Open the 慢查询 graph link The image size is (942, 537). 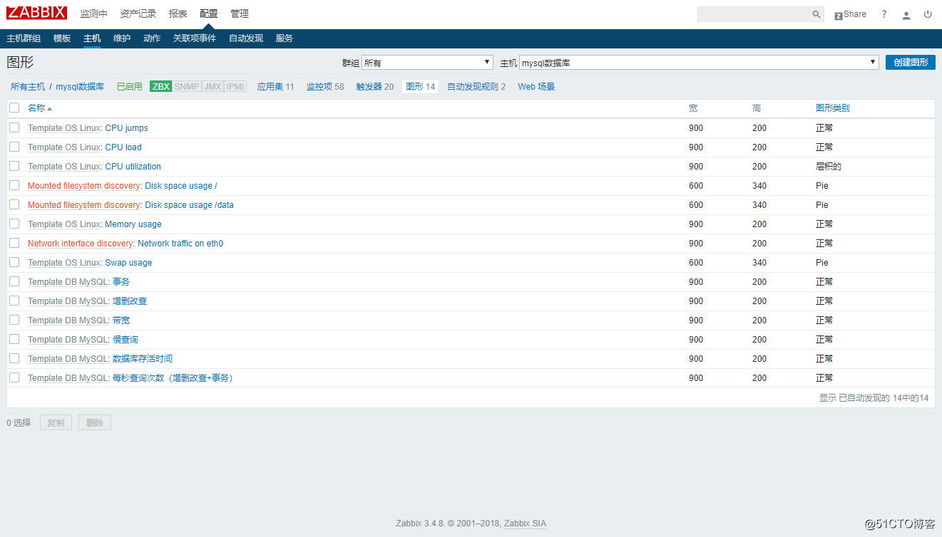[126, 340]
